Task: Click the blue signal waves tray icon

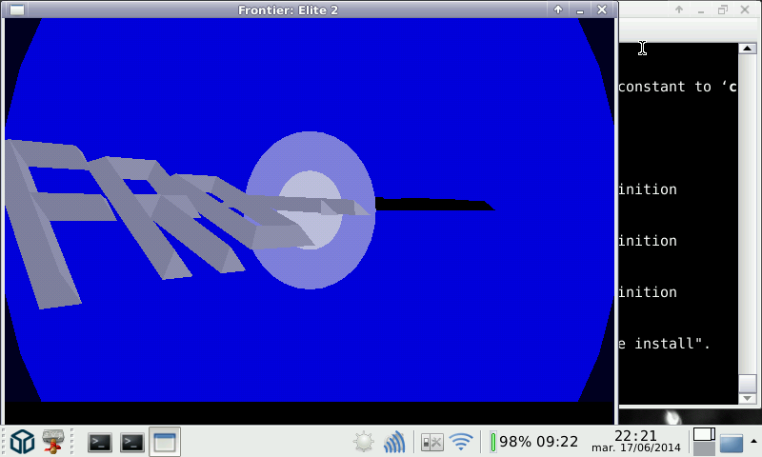Action: point(394,442)
